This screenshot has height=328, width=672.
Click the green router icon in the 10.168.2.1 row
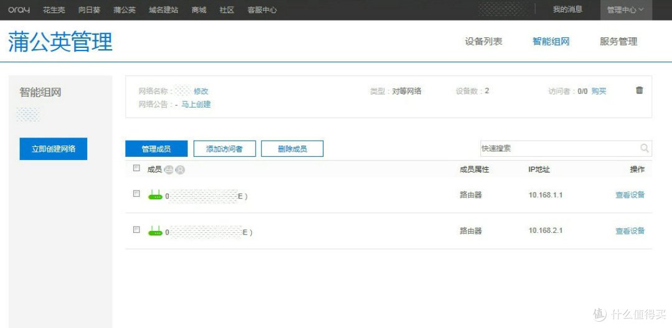click(156, 231)
